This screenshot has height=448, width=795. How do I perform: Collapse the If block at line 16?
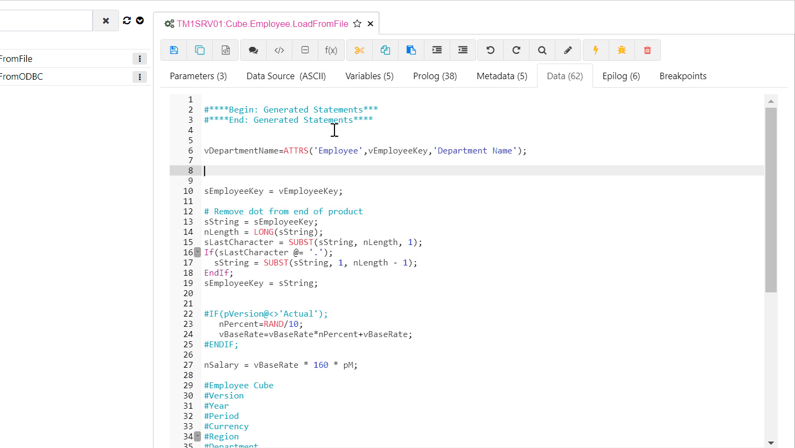point(197,252)
